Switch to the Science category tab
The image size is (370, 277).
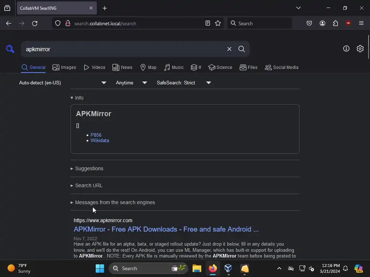click(x=220, y=67)
